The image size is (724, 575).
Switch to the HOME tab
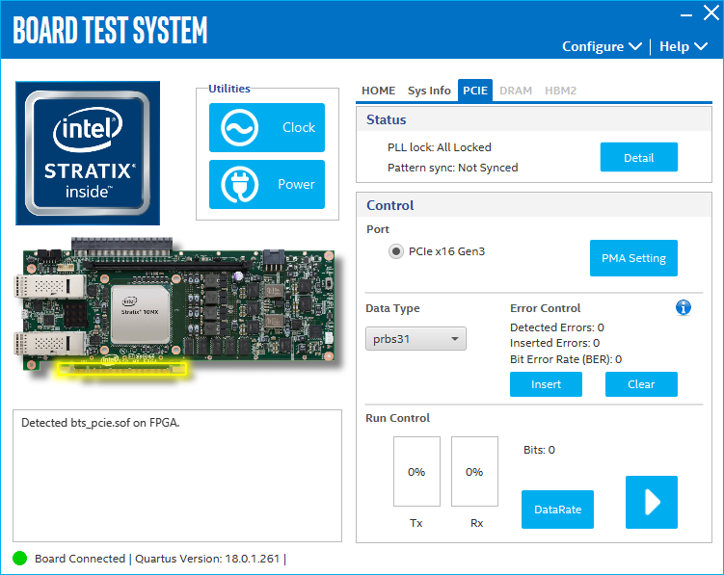click(378, 91)
